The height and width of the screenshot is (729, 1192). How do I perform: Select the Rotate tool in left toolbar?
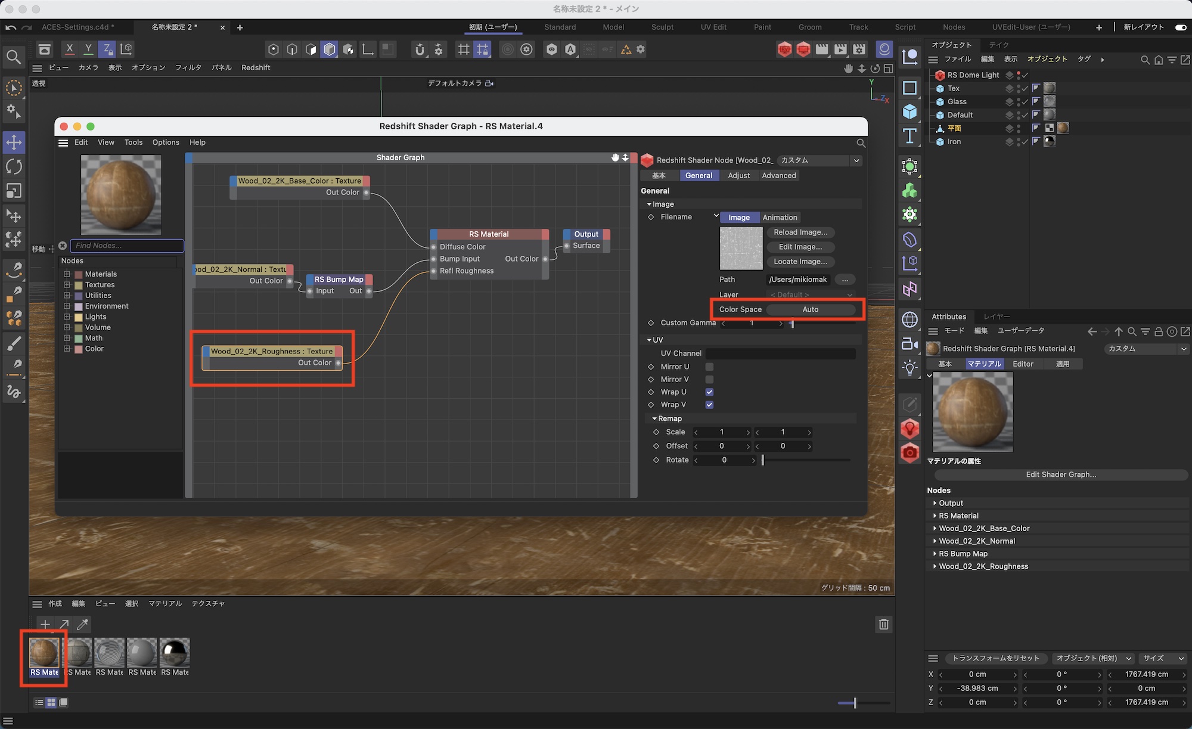coord(14,166)
